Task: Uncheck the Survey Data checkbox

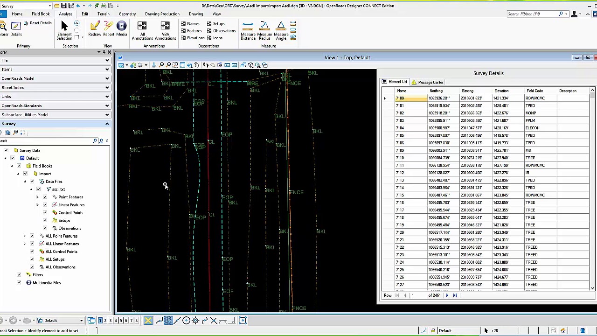Action: (6, 150)
